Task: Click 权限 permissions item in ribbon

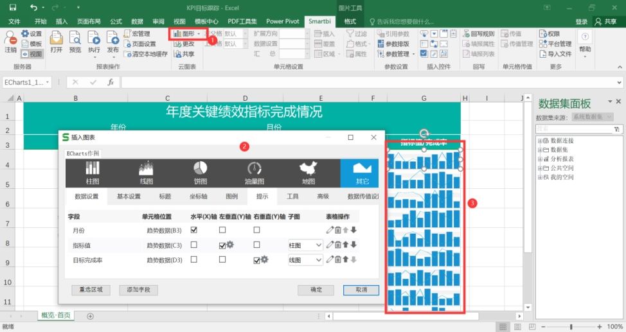Action: tap(550, 33)
